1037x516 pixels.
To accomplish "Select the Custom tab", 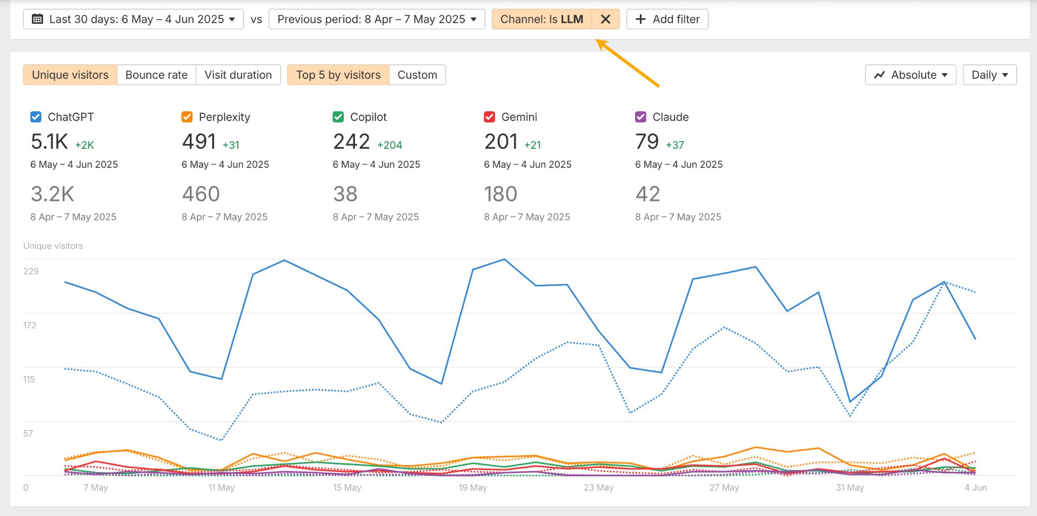I will click(x=417, y=74).
